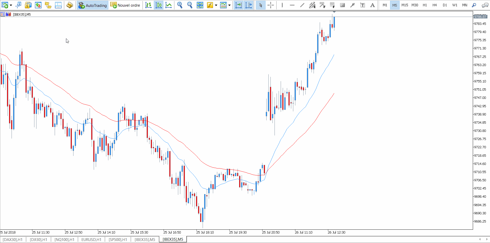
Task: Switch chart to line chart mode
Action: (168, 5)
